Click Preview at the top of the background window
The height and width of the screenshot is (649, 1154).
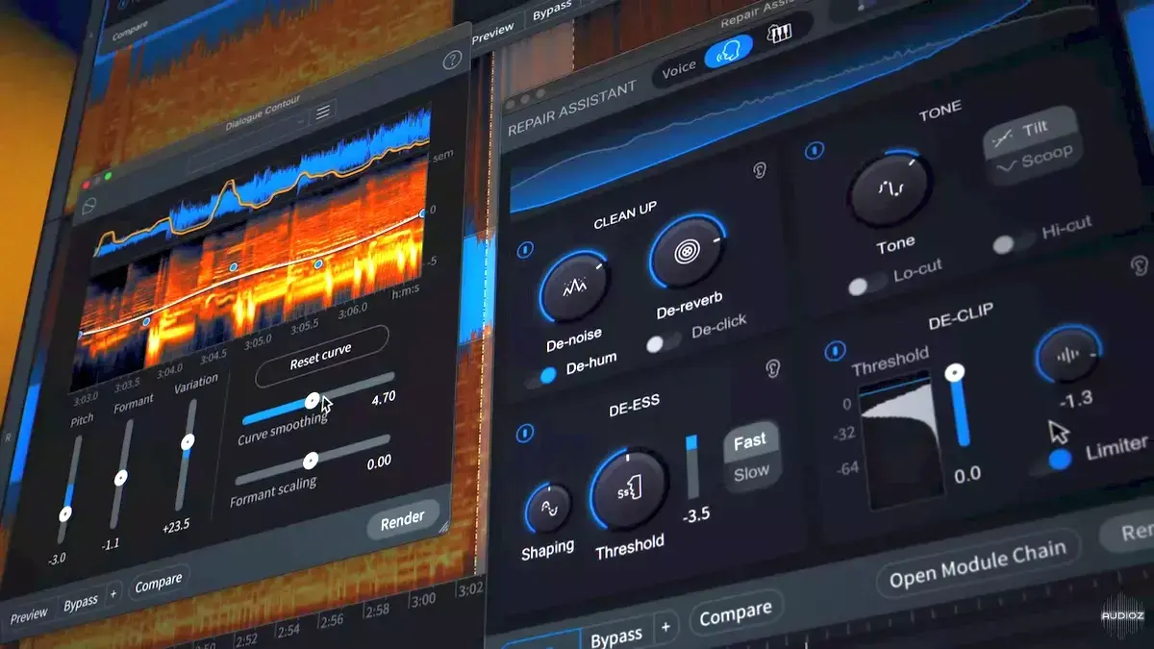(493, 31)
